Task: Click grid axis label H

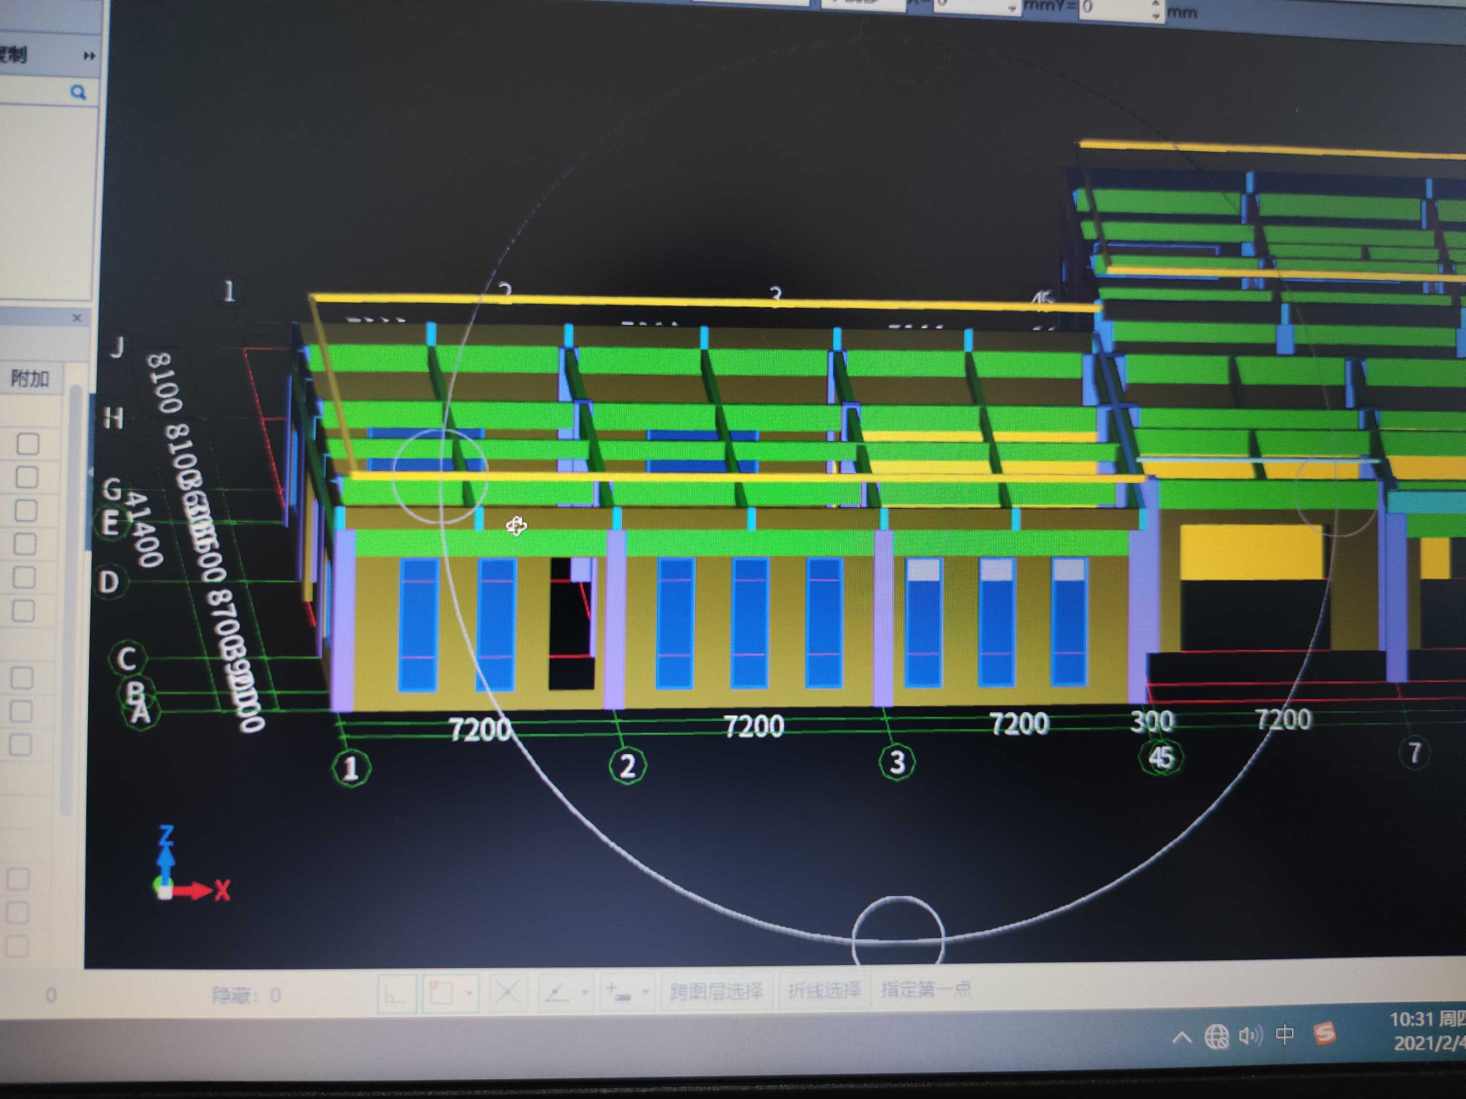Action: point(114,418)
